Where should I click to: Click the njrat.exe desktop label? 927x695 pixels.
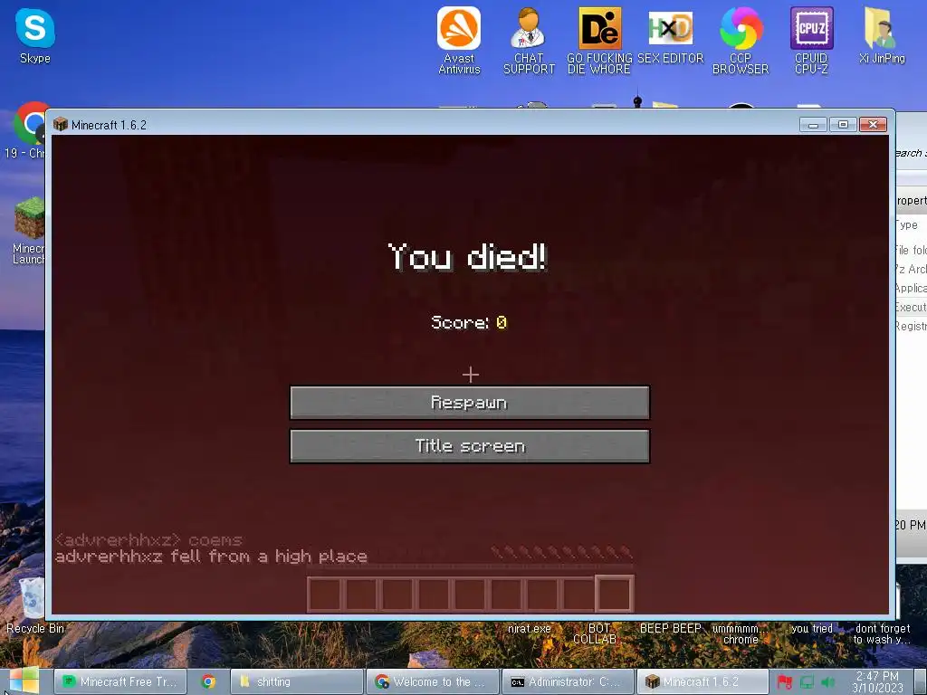[529, 628]
